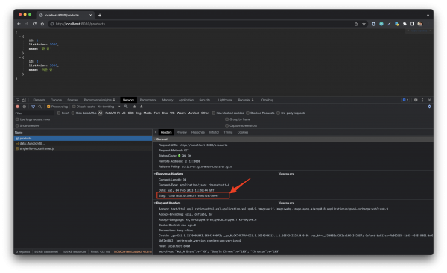Toggle the device toolbar icon in DevTools

pyautogui.click(x=25, y=100)
